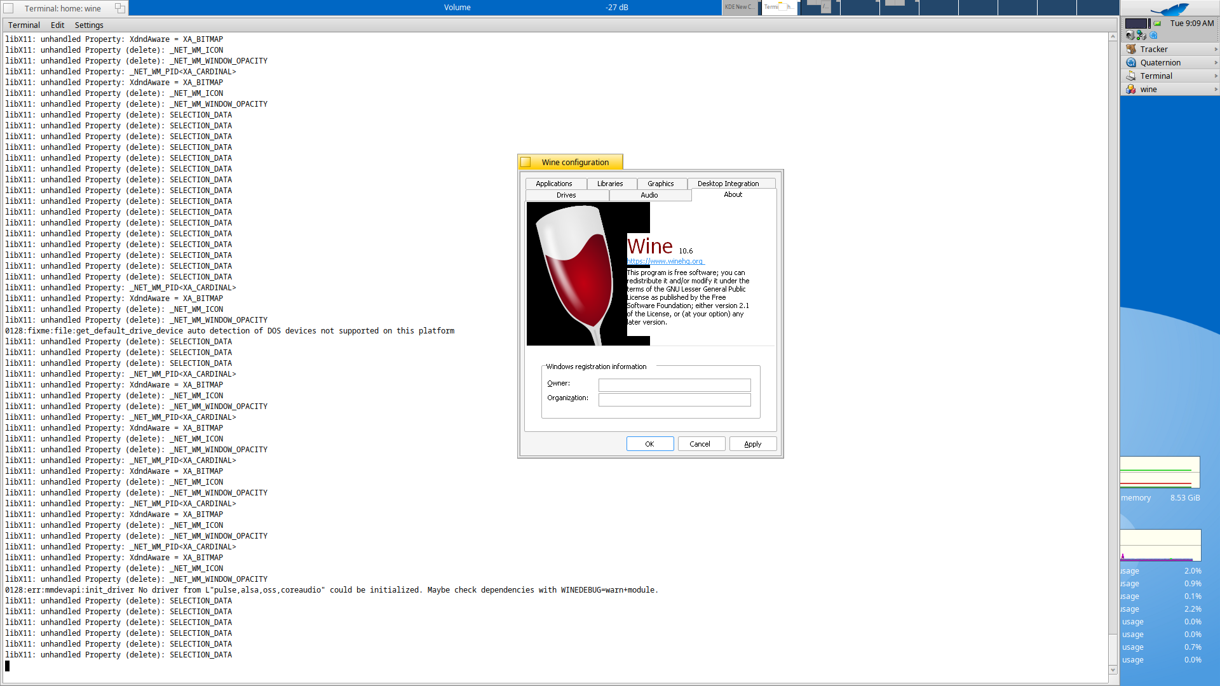Screen dimensions: 1220x686
Task: Click the green power status tray icon
Action: [x=1158, y=24]
